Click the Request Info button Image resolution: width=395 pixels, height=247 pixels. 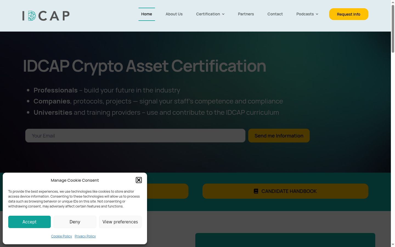pyautogui.click(x=349, y=14)
